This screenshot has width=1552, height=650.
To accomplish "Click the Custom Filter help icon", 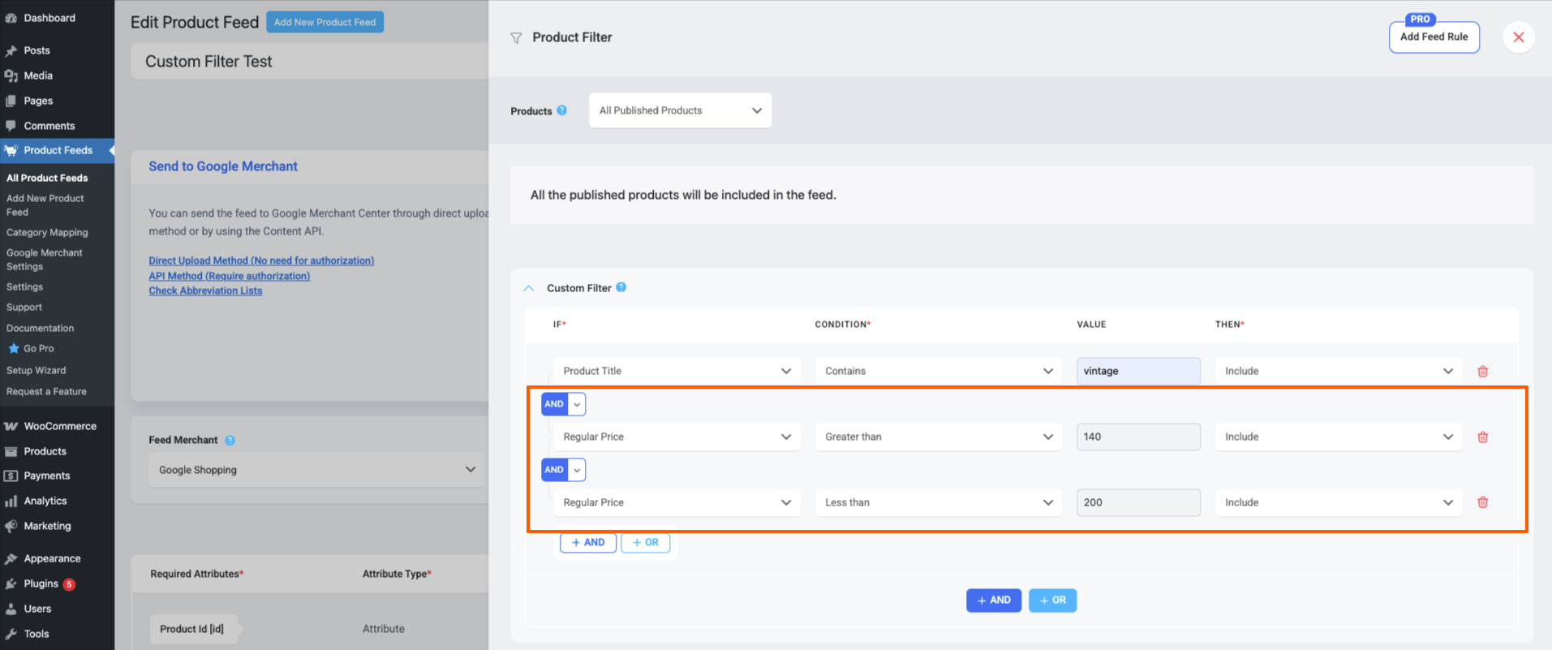I will click(621, 287).
